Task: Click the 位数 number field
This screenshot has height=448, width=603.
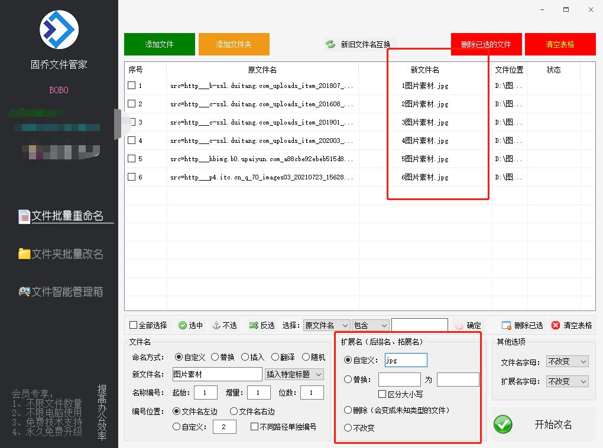Action: 312,393
